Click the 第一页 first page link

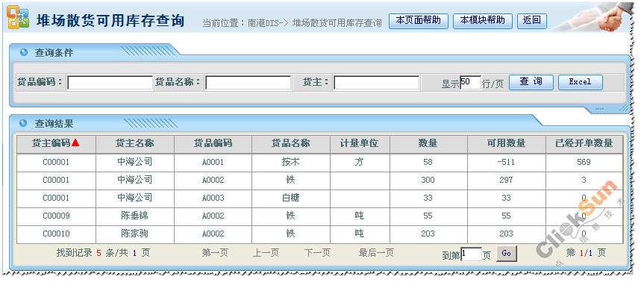tap(215, 253)
